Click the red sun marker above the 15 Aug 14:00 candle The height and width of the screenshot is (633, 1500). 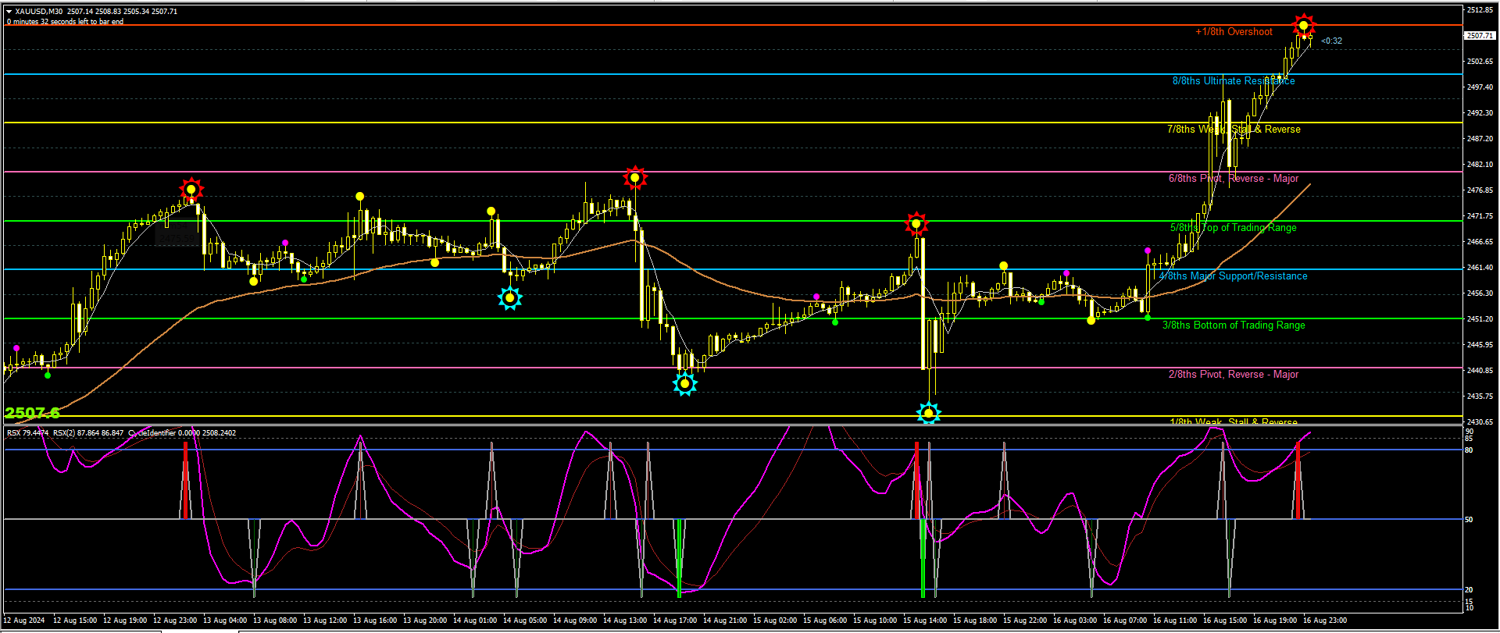point(916,224)
